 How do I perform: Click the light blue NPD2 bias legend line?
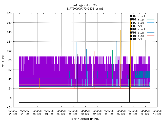151,22
